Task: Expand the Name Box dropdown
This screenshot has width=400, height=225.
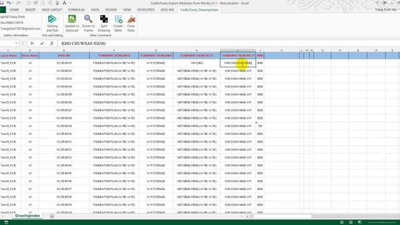Action: [16, 43]
